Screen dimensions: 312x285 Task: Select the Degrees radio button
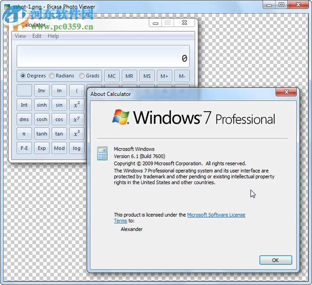pos(33,76)
